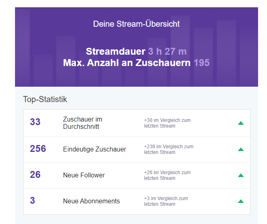Click the new followers number 26
This screenshot has height=224, width=267.
pos(35,175)
